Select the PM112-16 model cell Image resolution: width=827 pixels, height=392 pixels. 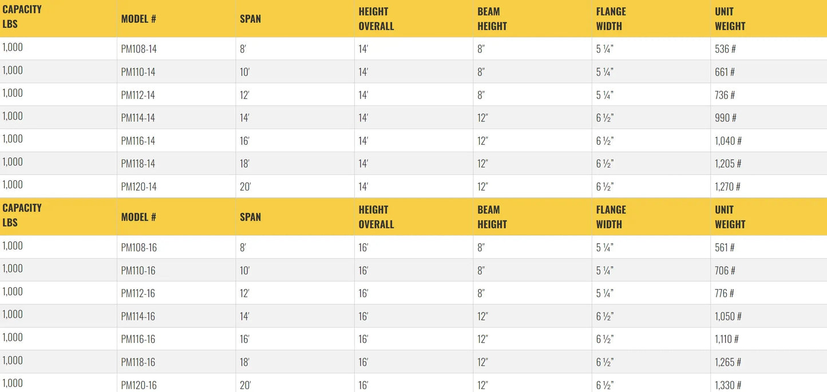(138, 294)
